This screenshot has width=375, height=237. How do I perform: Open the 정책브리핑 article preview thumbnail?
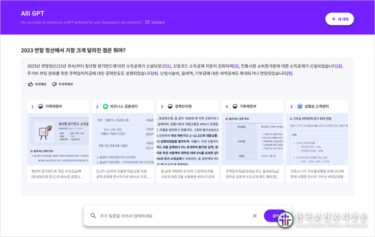tap(187, 139)
